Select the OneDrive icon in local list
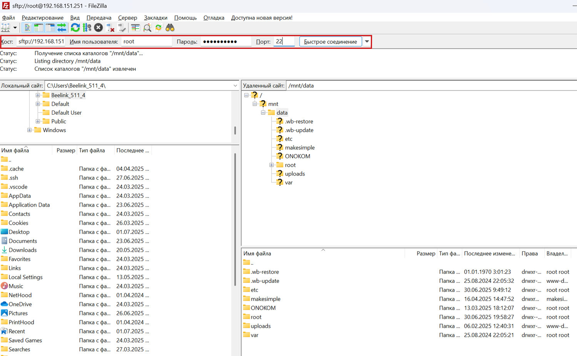Viewport: 577px width, 356px height. tap(4, 304)
